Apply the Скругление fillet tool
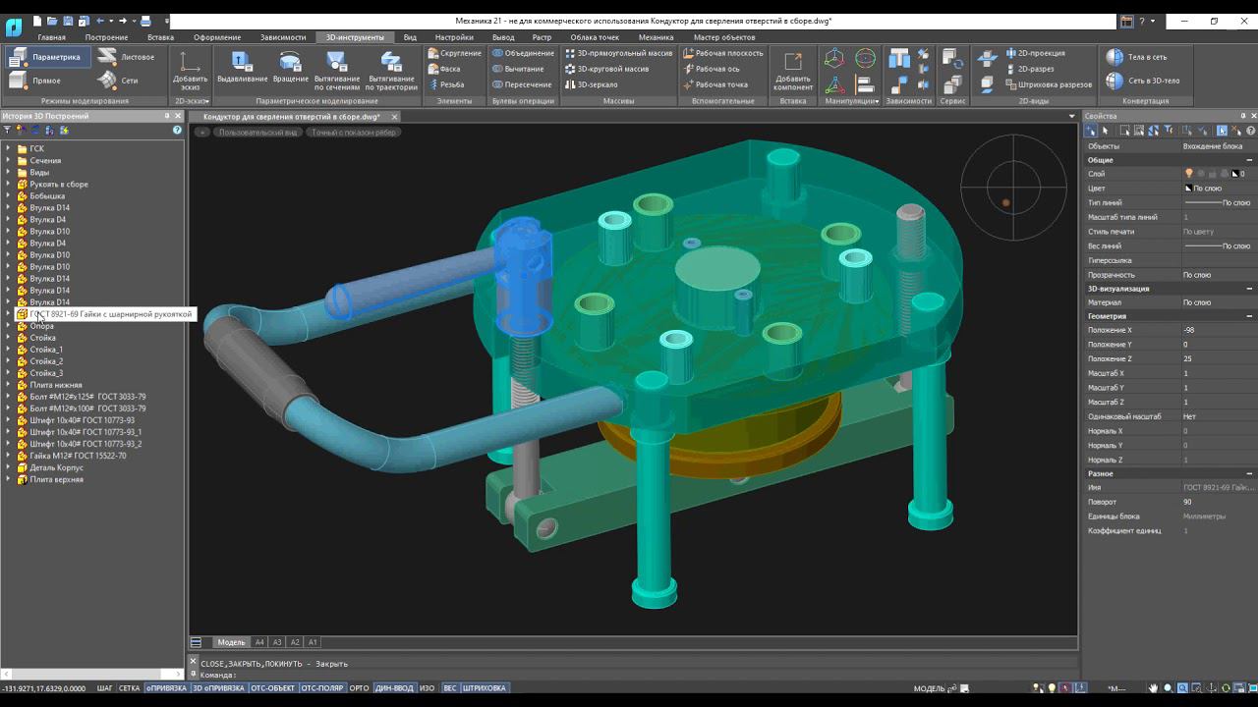Image resolution: width=1258 pixels, height=707 pixels. 454,53
